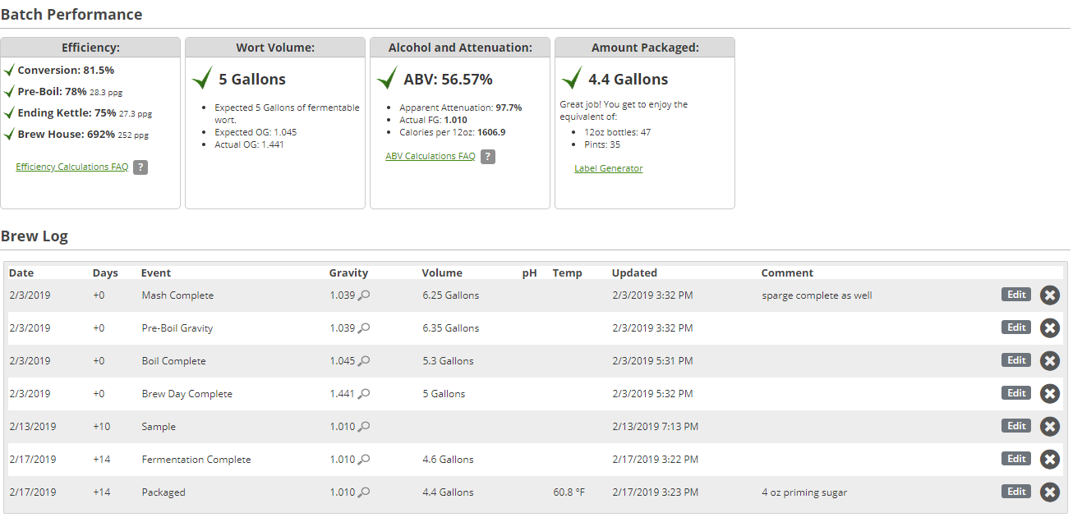This screenshot has width=1082, height=522.
Task: Open gravity details for Boil Complete row
Action: point(364,361)
